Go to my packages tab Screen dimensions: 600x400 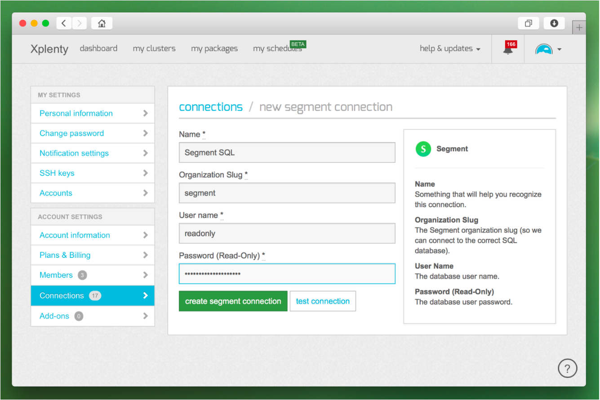click(x=214, y=48)
